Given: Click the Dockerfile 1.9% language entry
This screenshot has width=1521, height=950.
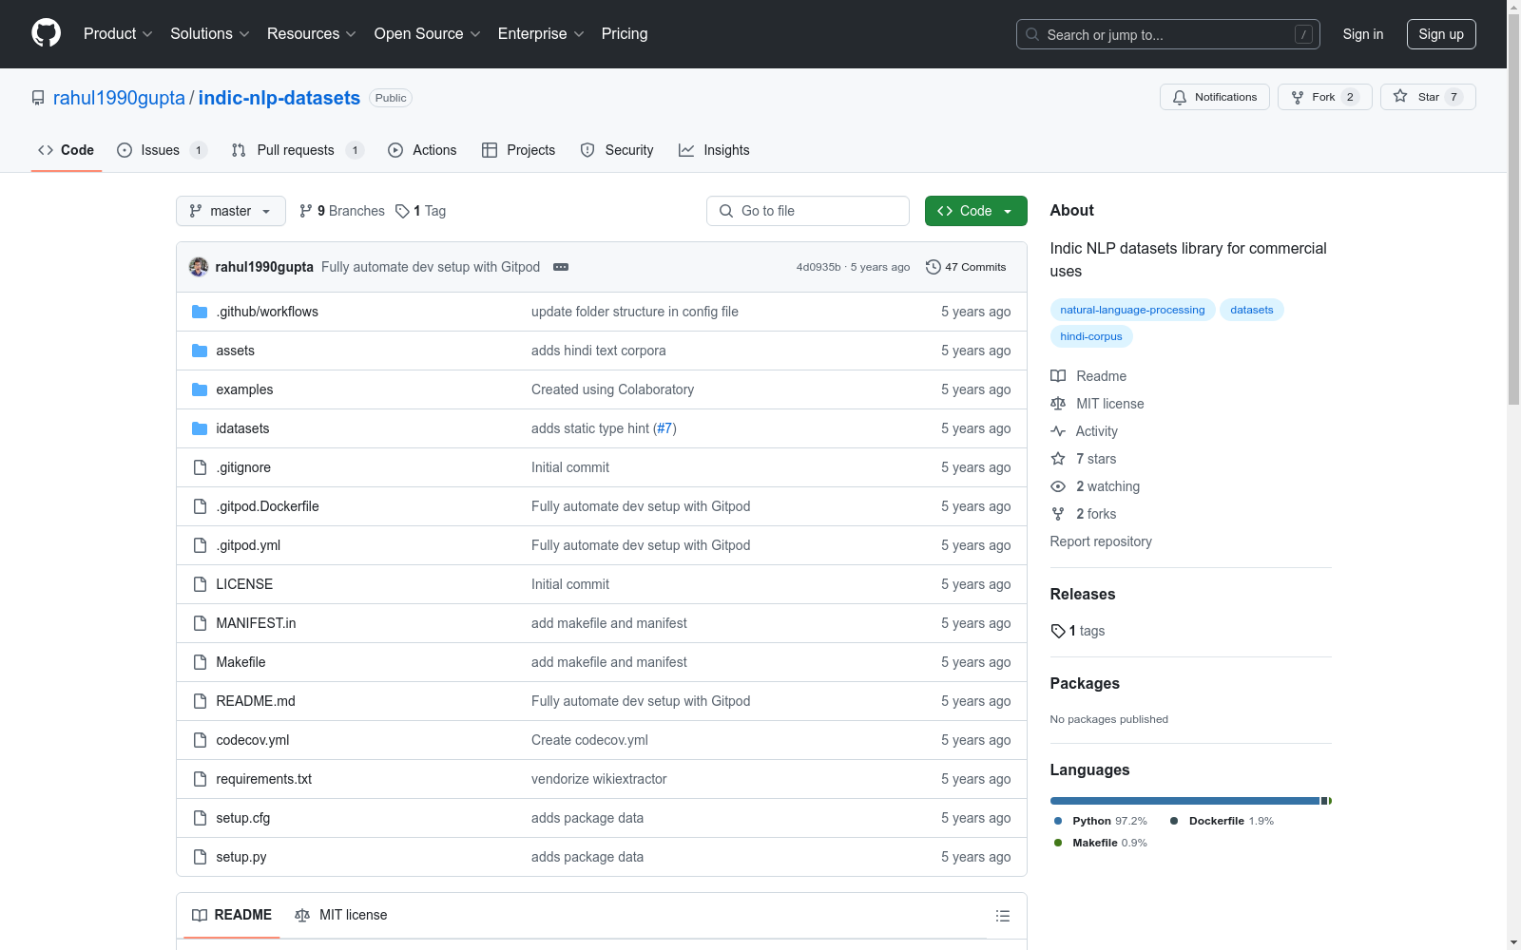Looking at the screenshot, I should point(1222,821).
